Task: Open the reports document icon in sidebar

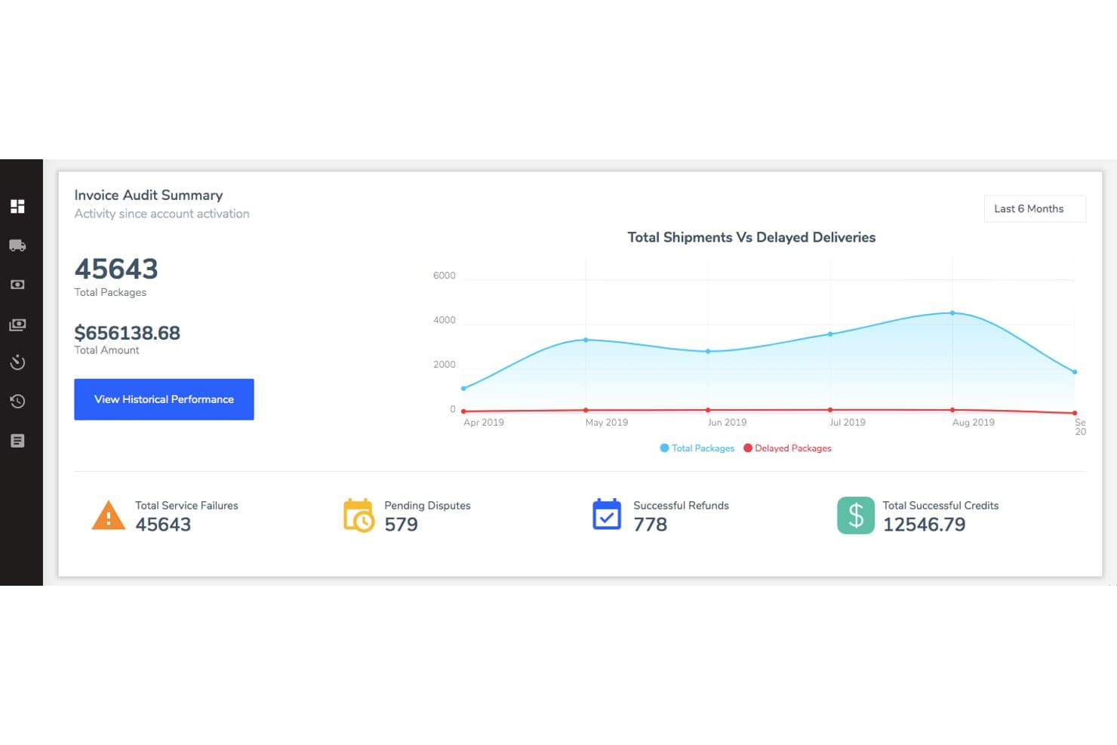Action: (17, 441)
